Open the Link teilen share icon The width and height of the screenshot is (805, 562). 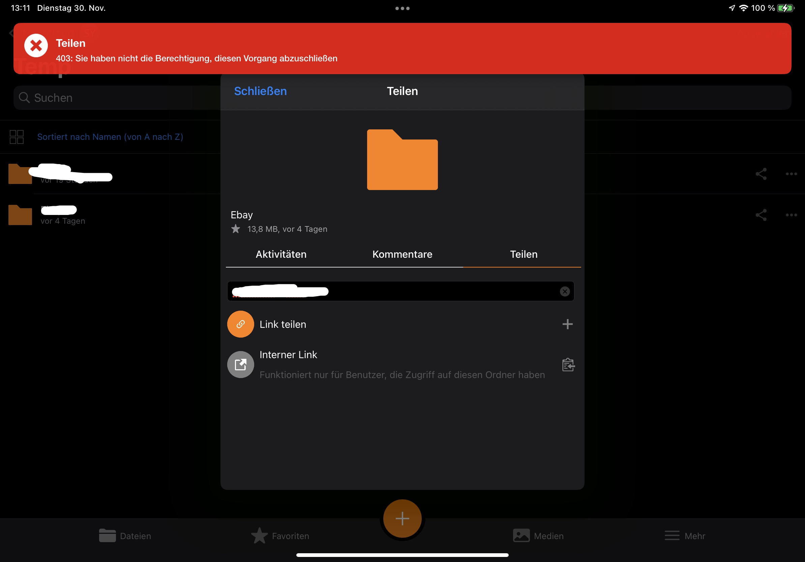click(240, 324)
